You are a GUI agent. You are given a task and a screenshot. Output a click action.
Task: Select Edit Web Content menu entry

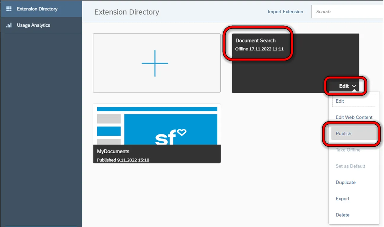(x=354, y=117)
